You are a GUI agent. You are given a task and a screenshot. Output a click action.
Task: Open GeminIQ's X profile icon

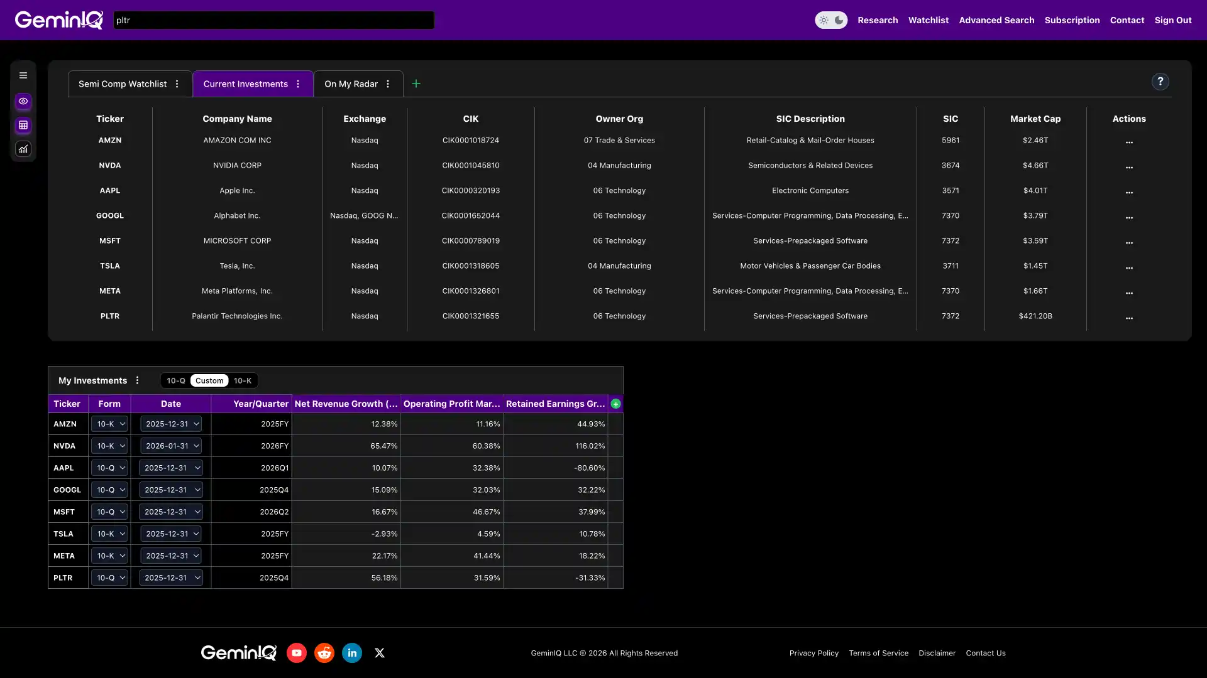click(379, 652)
